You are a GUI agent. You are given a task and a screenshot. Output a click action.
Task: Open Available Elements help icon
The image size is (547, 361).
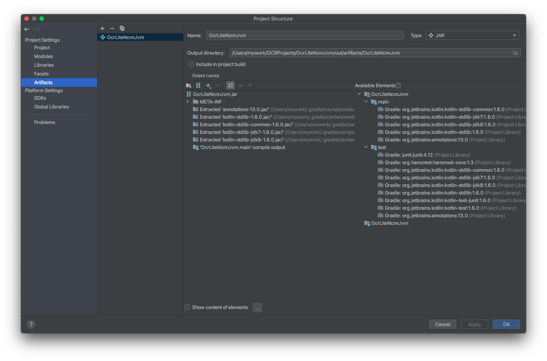tap(398, 86)
